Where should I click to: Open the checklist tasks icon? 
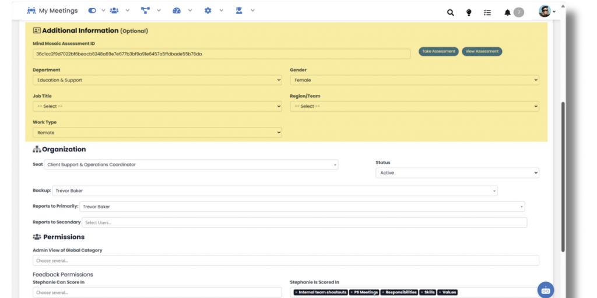(x=487, y=12)
